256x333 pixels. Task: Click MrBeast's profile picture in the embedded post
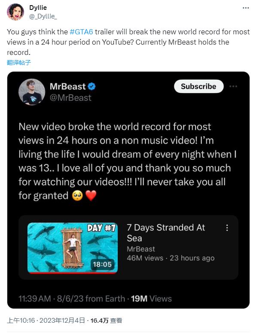[32, 92]
